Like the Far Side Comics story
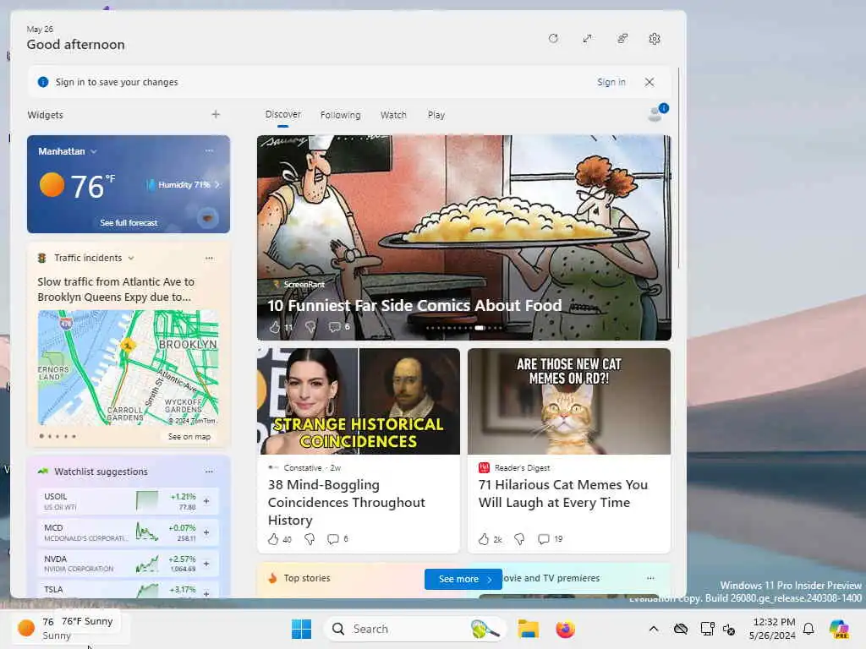The image size is (866, 649). [x=275, y=327]
